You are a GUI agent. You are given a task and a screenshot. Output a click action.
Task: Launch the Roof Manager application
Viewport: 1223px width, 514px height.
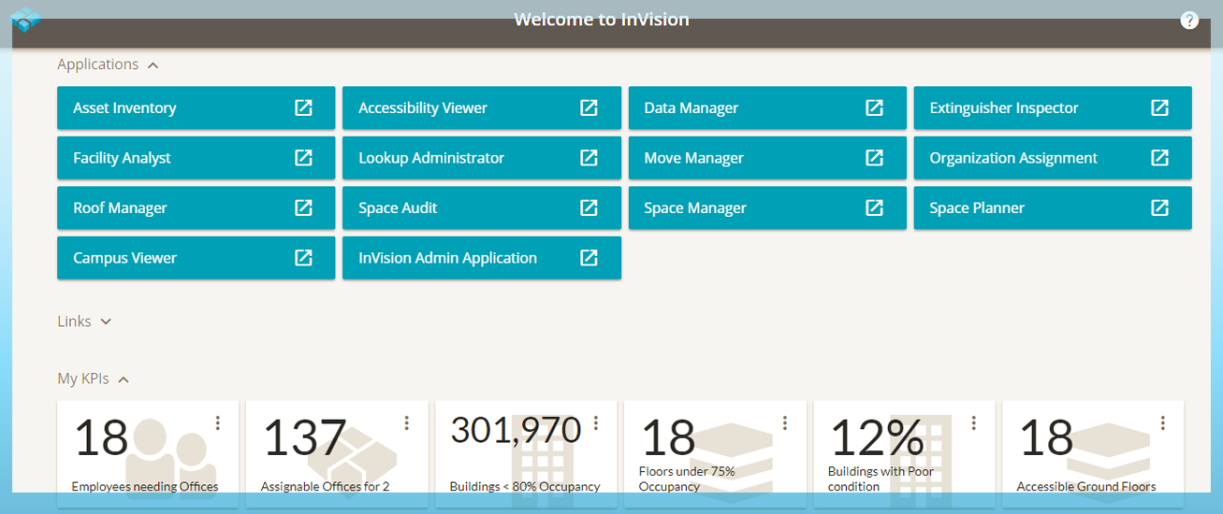pos(196,207)
